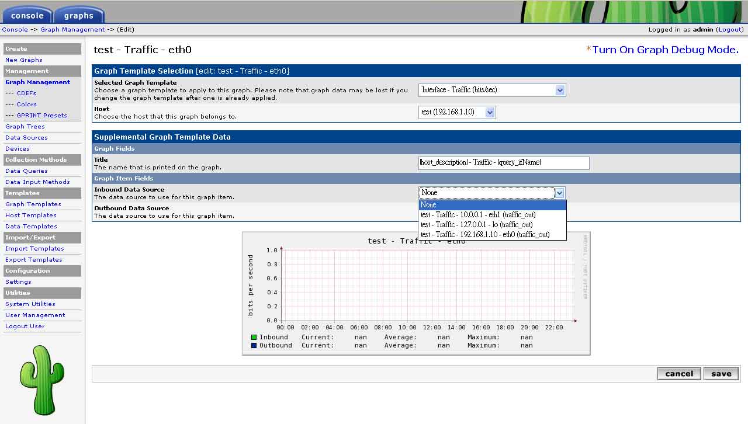Click the Management sidebar header
The image size is (748, 424).
42,71
